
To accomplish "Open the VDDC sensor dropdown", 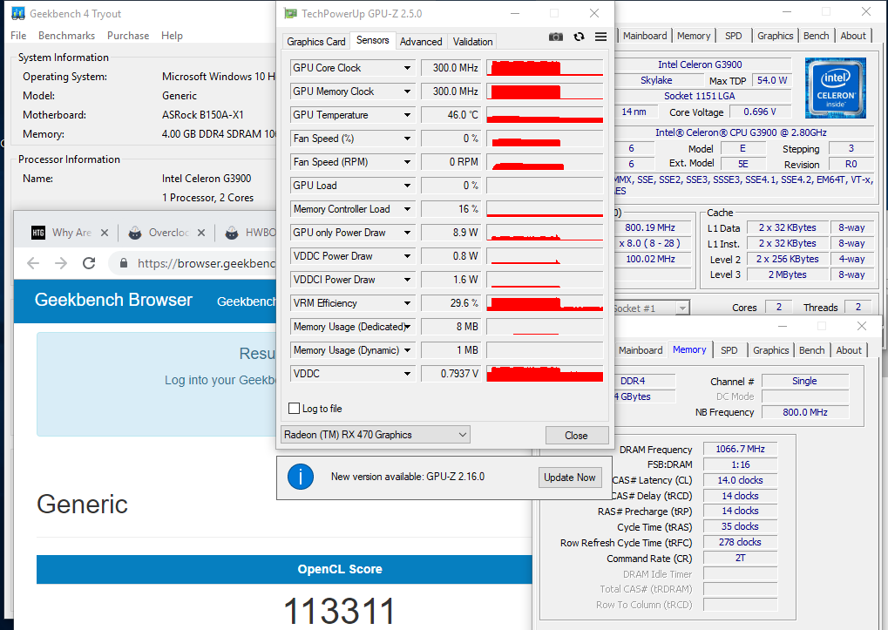I will pyautogui.click(x=407, y=374).
